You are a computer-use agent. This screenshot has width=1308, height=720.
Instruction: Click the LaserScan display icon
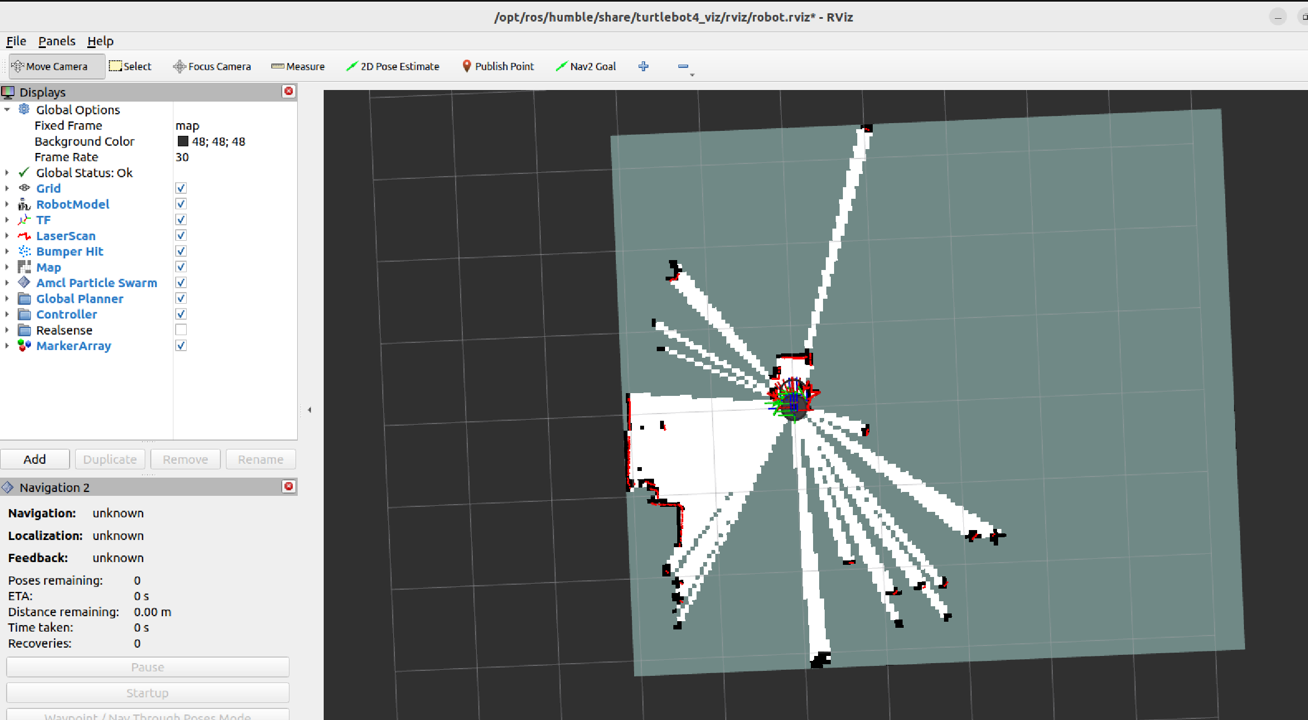[24, 236]
